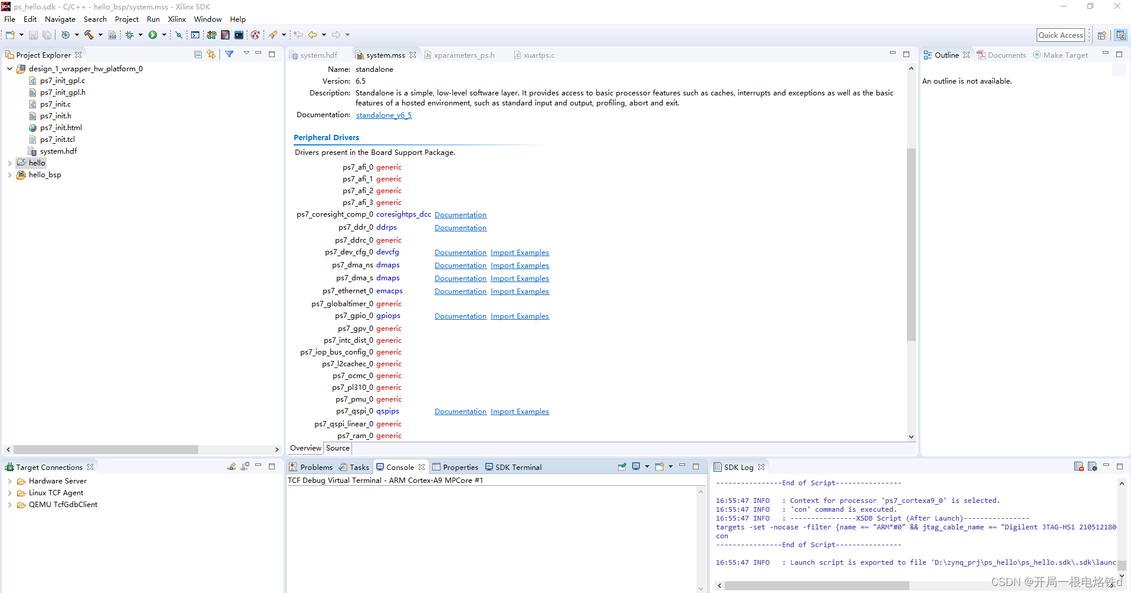Click the Quick Access input field
This screenshot has width=1131, height=593.
click(x=1060, y=35)
